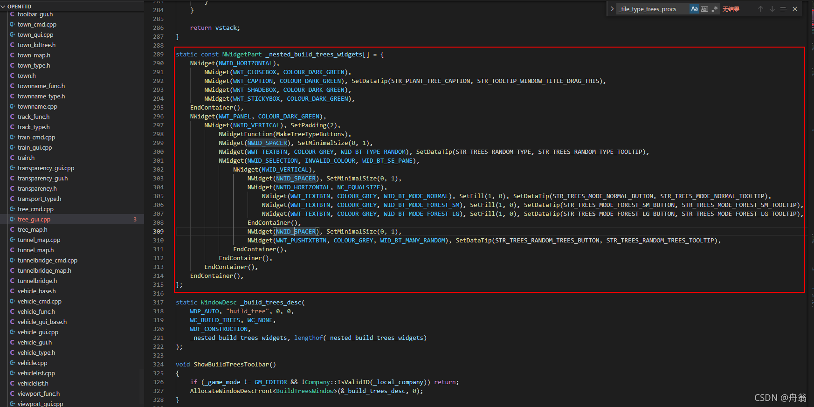Image resolution: width=814 pixels, height=407 pixels.
Task: Click the C file icon of train.h
Action: [x=13, y=158]
